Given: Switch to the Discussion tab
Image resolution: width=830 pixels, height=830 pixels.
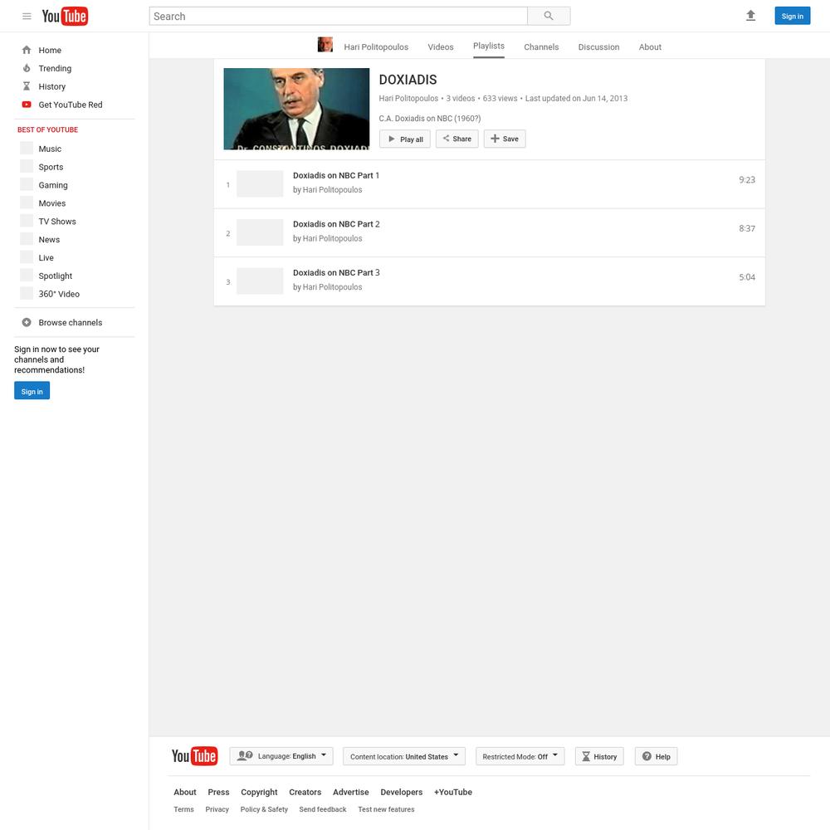Looking at the screenshot, I should (598, 47).
